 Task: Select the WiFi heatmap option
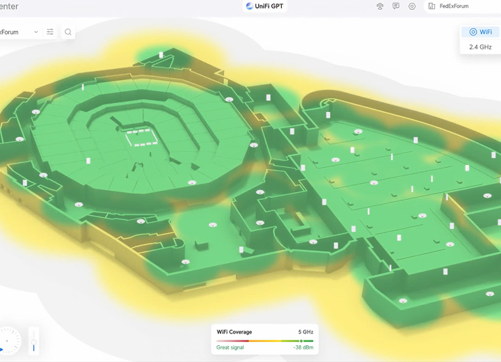click(480, 32)
